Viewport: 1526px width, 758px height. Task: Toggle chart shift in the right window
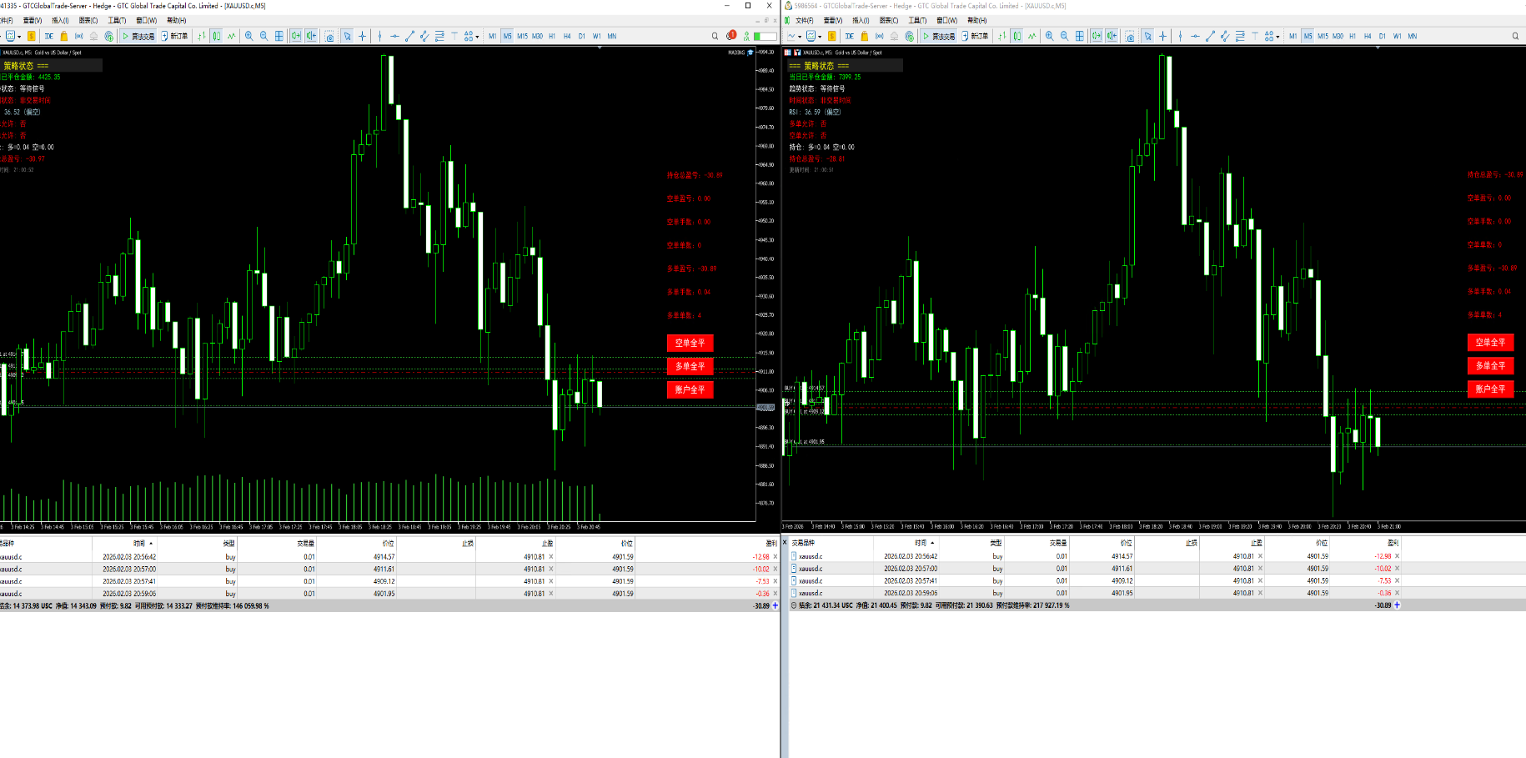point(1112,36)
